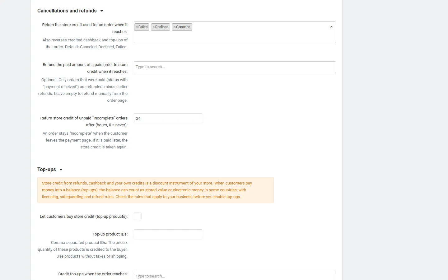Viewport: 448px width, 280px height.
Task: Remove the Declined status tag
Action: pos(154,27)
